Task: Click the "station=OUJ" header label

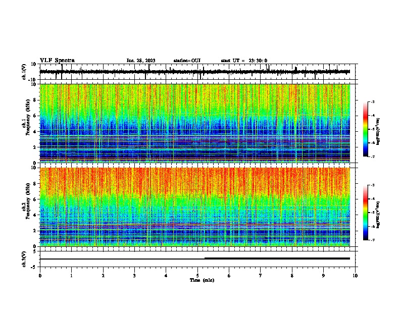Action: point(187,61)
